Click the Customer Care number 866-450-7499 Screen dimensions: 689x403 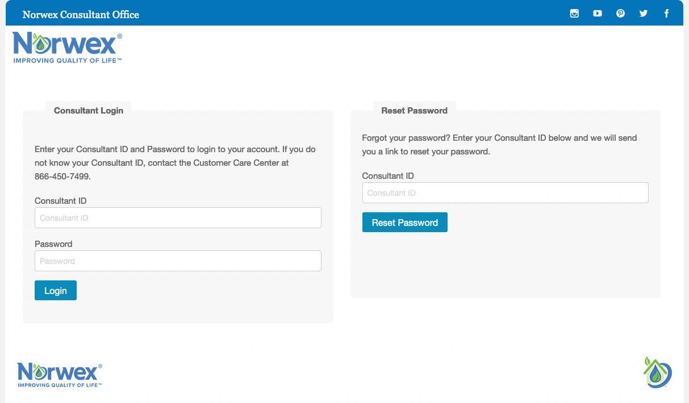coord(62,177)
